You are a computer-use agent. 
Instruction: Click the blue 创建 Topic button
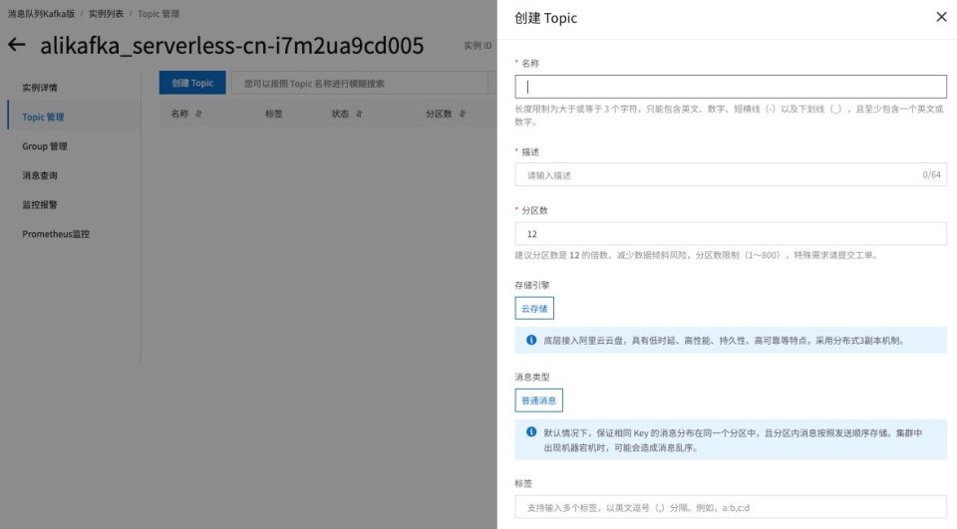tap(192, 84)
